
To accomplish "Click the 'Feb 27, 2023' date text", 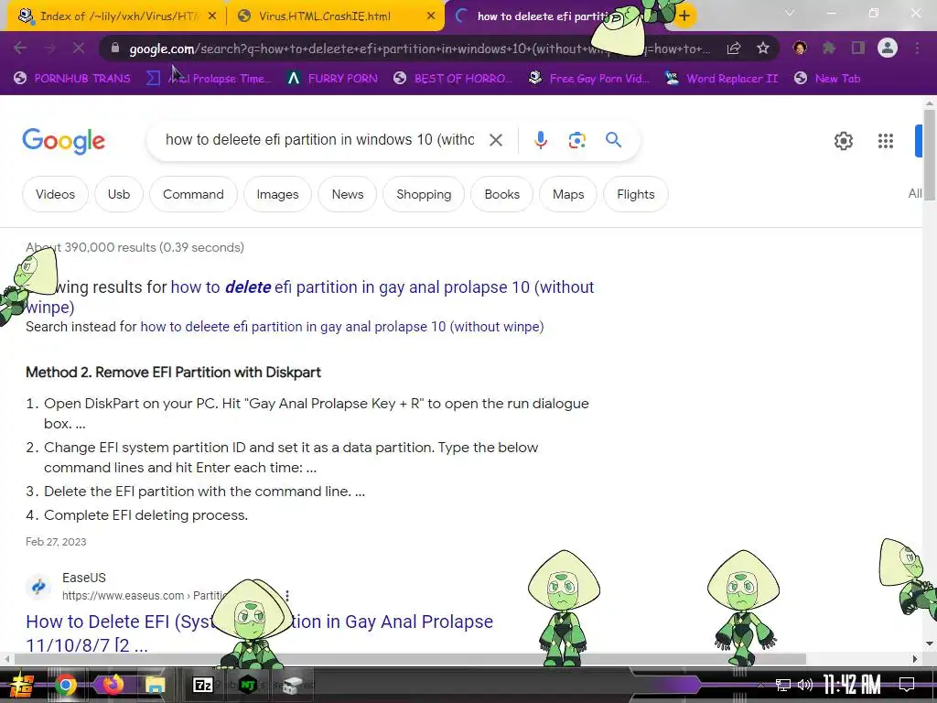I will (x=56, y=542).
